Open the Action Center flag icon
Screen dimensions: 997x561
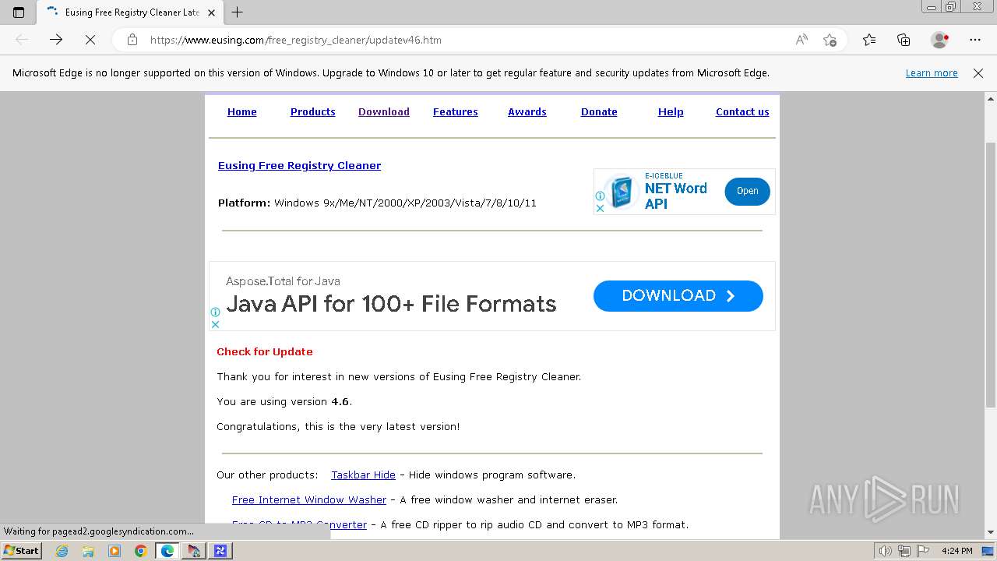922,551
